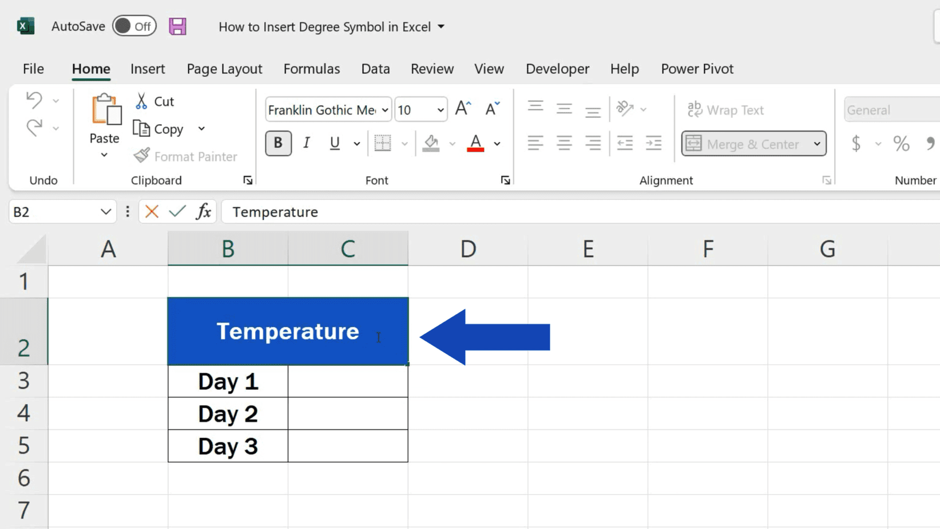Viewport: 940px width, 529px height.
Task: Open the border style dropdown
Action: click(405, 144)
